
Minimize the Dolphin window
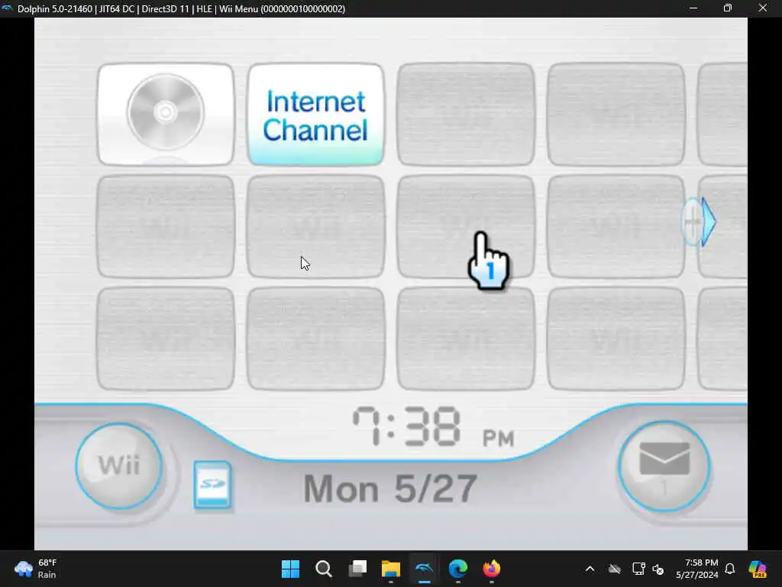693,8
